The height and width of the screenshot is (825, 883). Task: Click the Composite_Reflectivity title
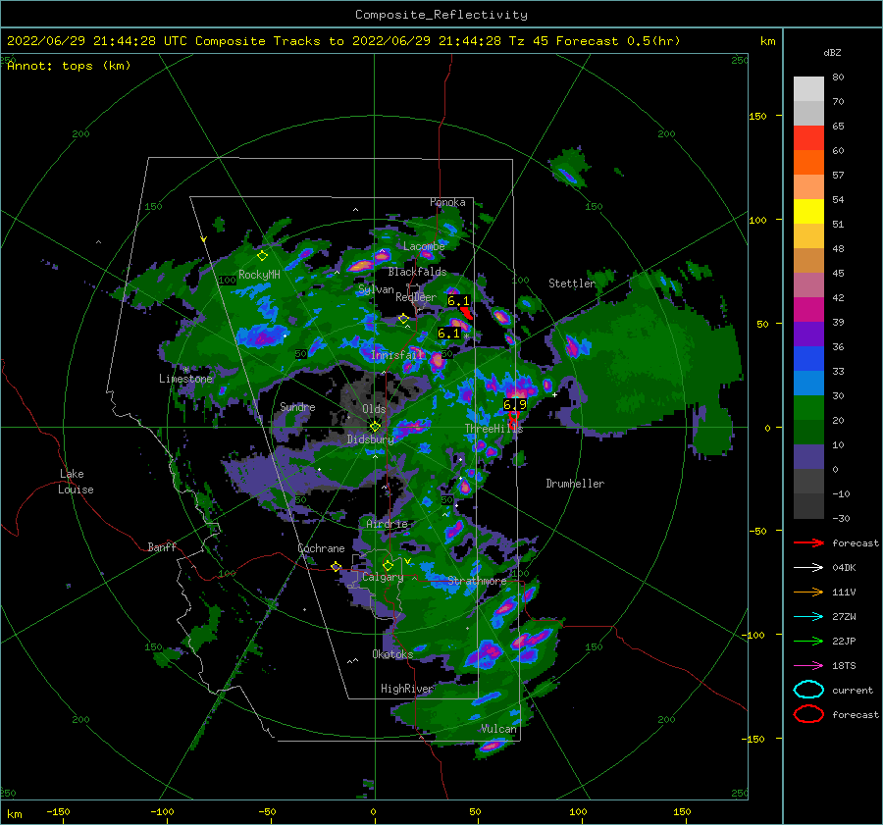click(x=441, y=15)
